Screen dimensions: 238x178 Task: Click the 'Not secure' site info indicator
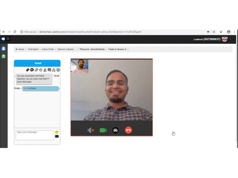click(29, 32)
